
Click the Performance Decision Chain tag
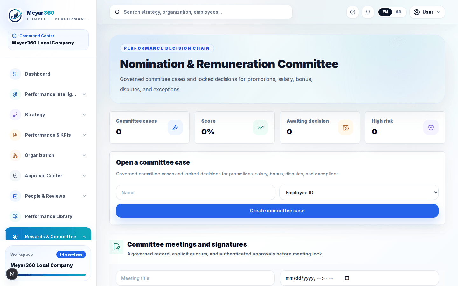(167, 48)
